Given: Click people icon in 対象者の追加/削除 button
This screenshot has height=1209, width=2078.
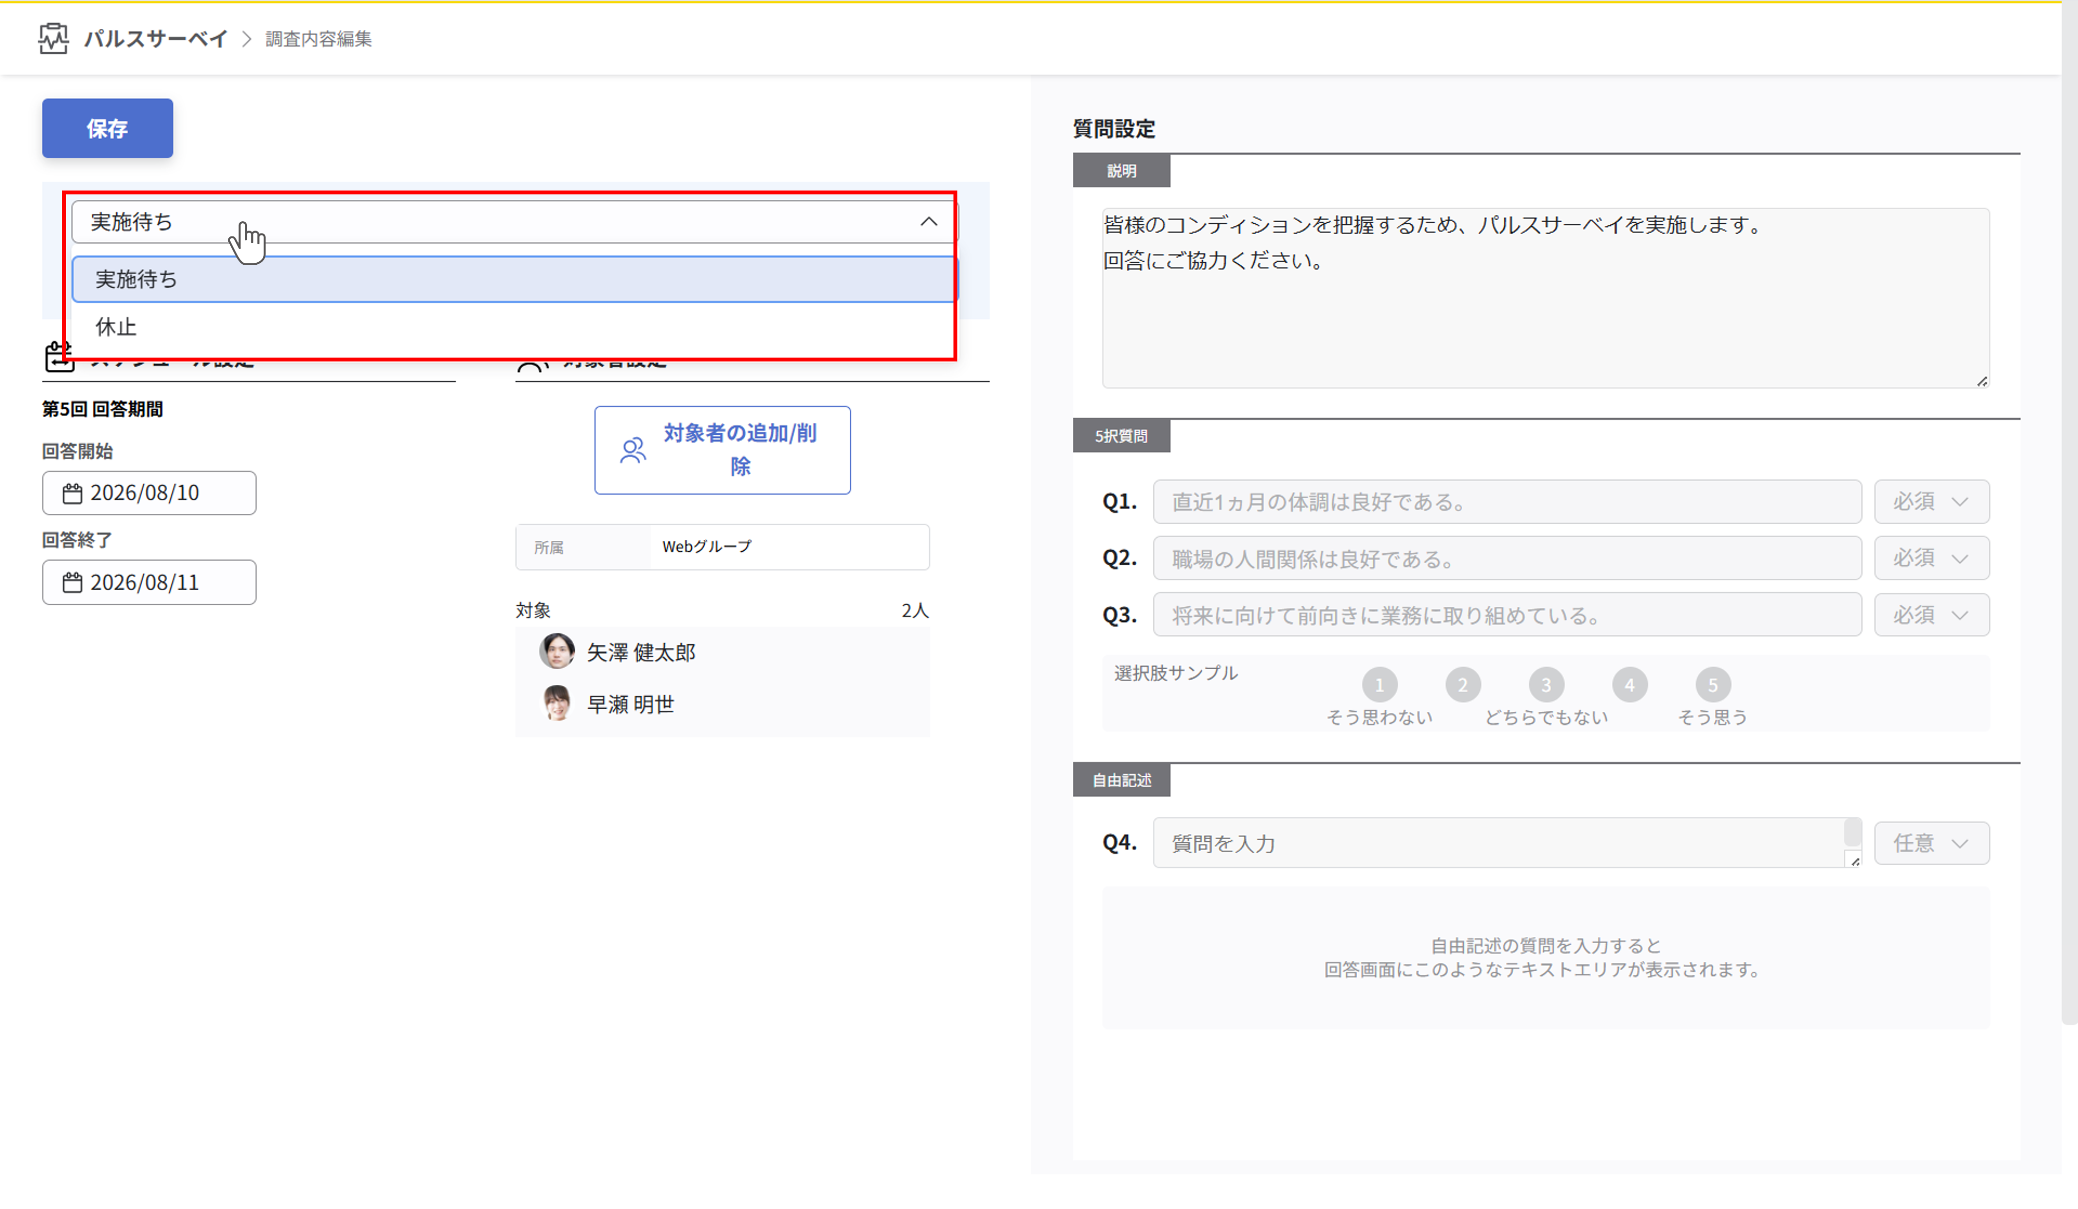Looking at the screenshot, I should pyautogui.click(x=633, y=450).
